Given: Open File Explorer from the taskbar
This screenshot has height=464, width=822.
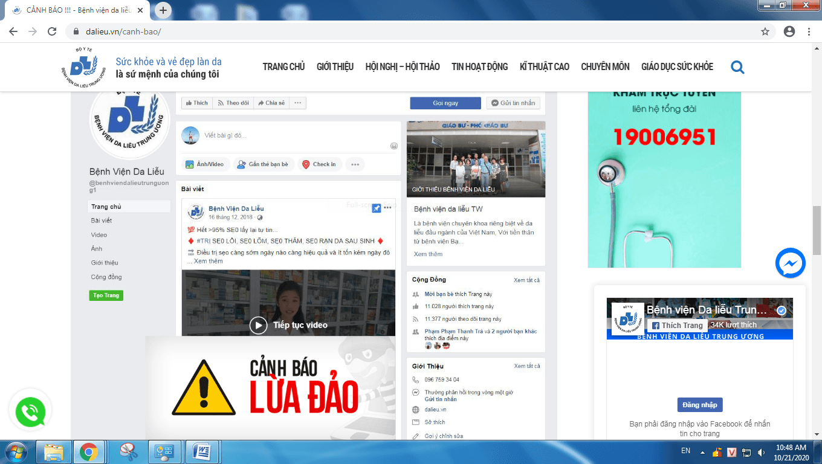Looking at the screenshot, I should (54, 452).
